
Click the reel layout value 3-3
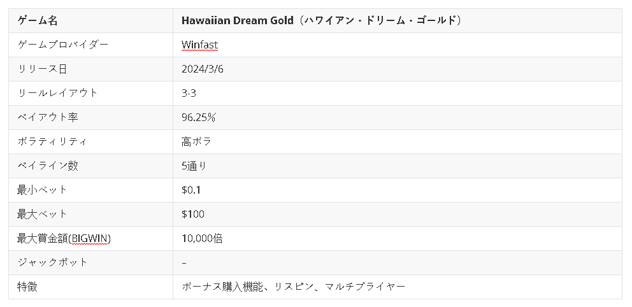pos(189,93)
